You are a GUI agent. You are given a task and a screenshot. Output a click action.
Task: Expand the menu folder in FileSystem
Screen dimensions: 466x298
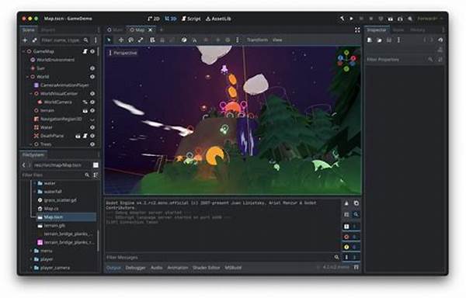30,251
